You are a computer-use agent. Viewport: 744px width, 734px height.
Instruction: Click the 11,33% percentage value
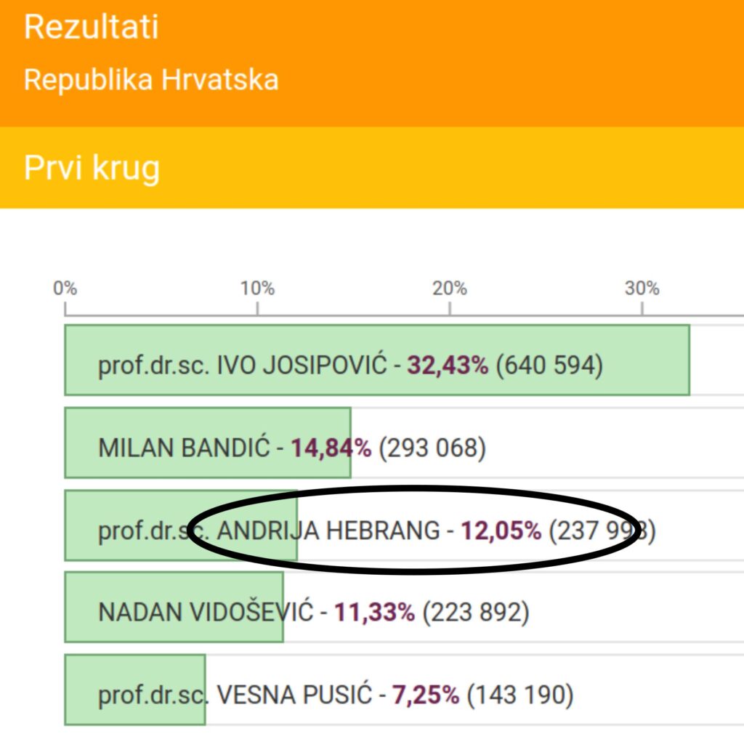click(374, 613)
